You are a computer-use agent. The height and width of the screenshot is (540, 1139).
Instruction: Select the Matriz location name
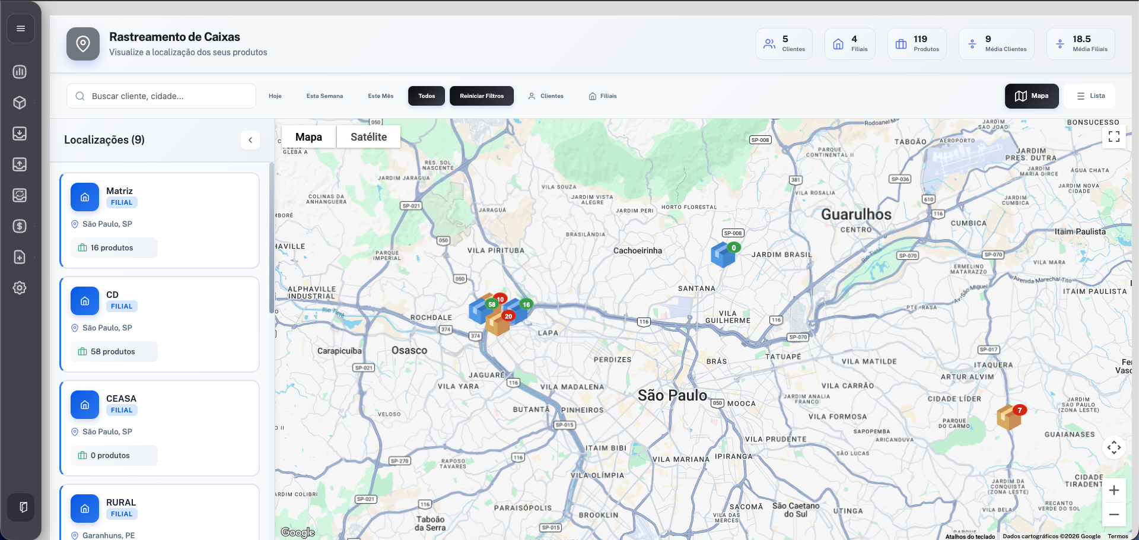119,191
